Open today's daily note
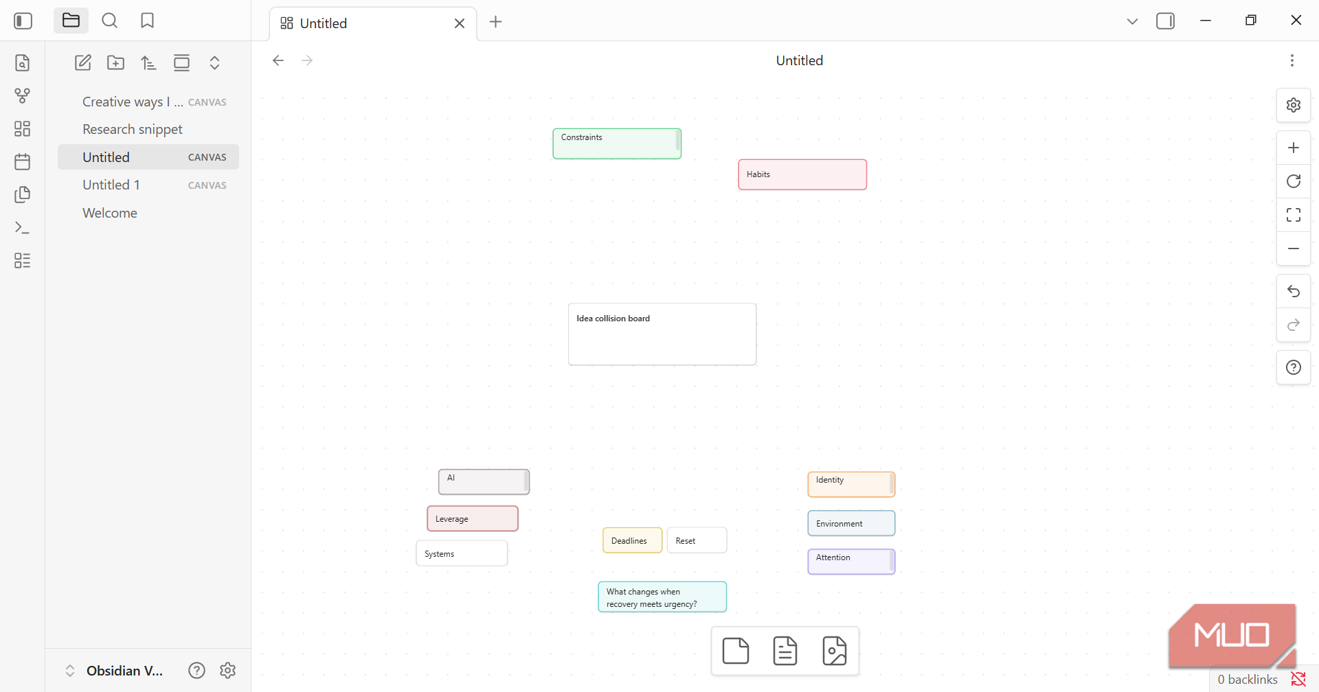The width and height of the screenshot is (1319, 692). click(x=22, y=161)
